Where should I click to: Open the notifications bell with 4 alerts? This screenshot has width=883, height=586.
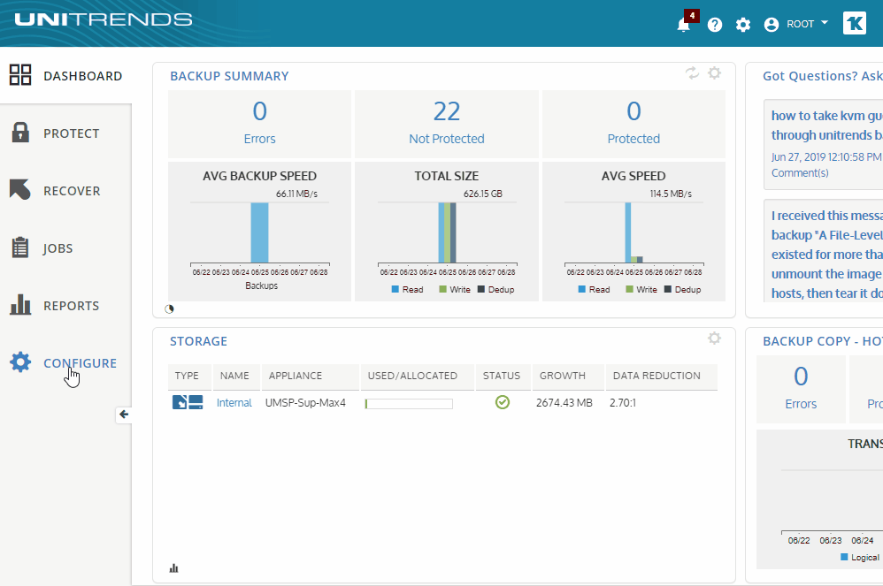tap(684, 25)
